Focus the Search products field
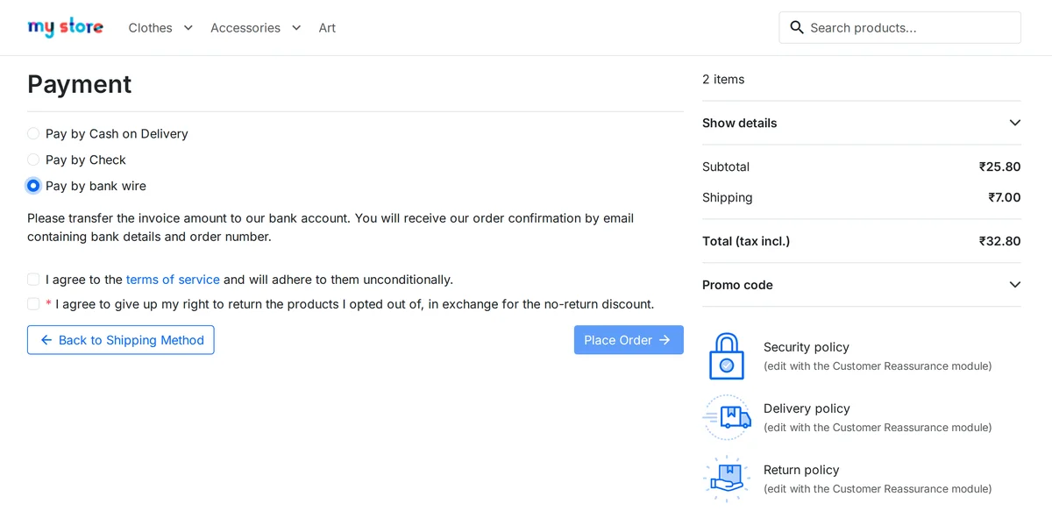The width and height of the screenshot is (1052, 525). click(899, 27)
